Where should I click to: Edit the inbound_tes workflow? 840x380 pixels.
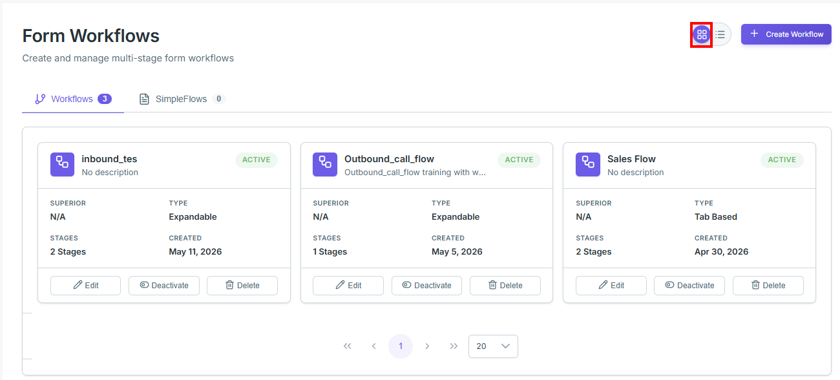tap(85, 286)
